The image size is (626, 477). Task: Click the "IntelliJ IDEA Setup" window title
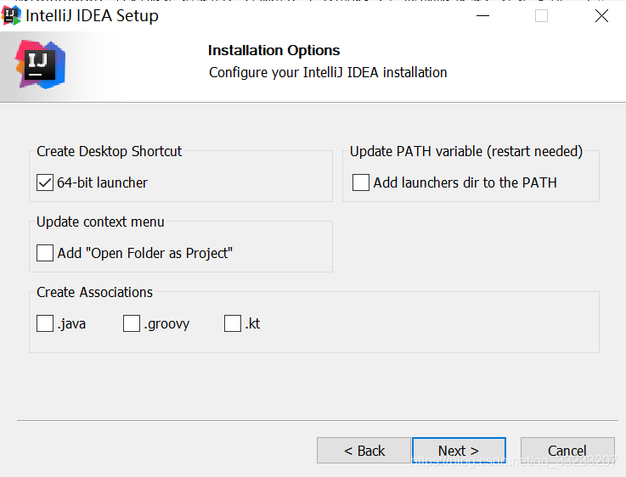[92, 16]
